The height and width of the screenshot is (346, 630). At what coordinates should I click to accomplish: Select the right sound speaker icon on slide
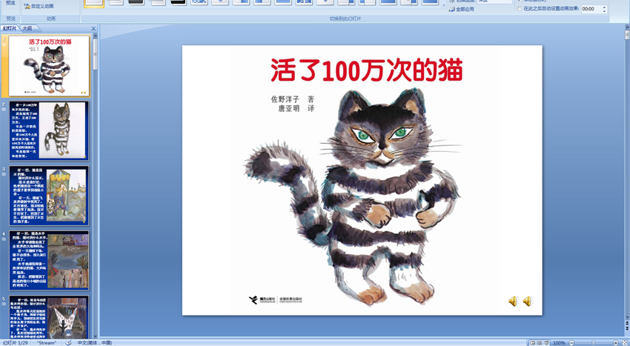point(528,301)
